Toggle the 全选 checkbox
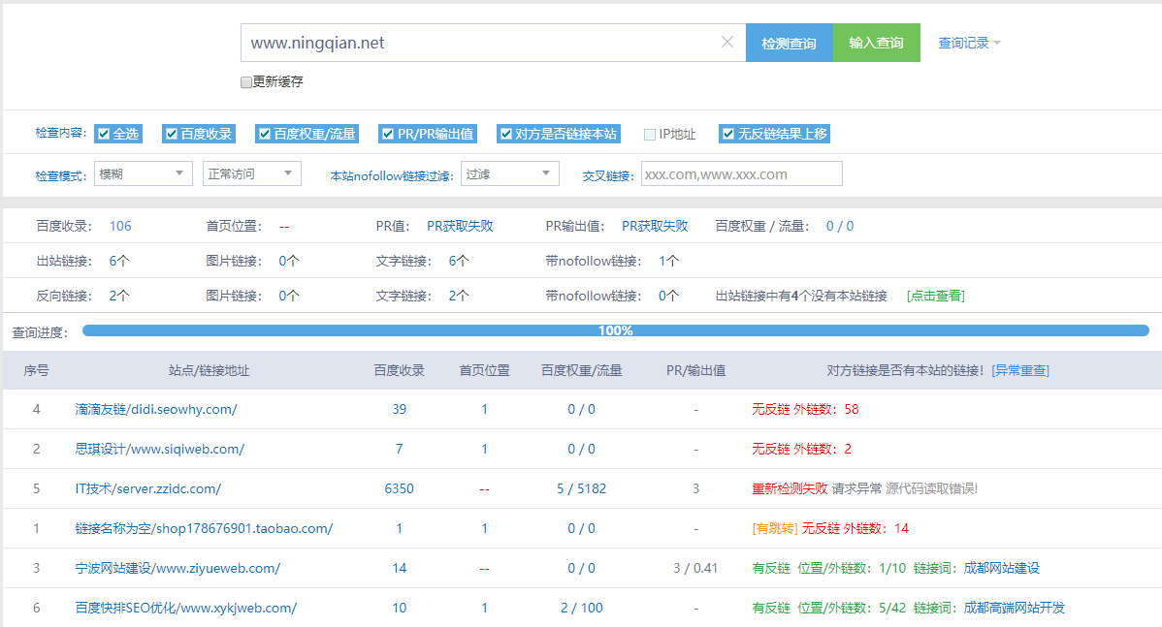 pos(104,134)
